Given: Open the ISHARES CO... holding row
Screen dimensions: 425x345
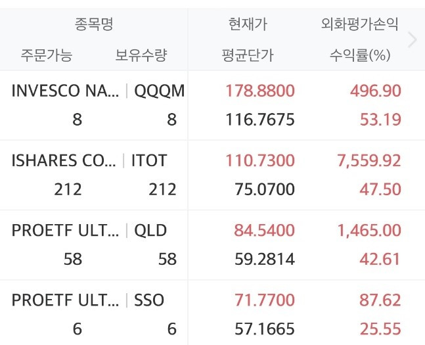Looking at the screenshot, I should click(x=64, y=160).
